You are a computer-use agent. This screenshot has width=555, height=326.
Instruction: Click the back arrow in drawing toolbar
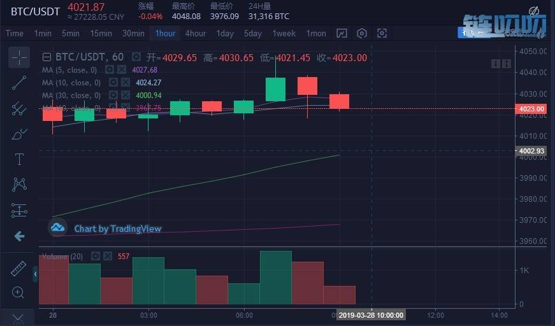[x=19, y=236]
